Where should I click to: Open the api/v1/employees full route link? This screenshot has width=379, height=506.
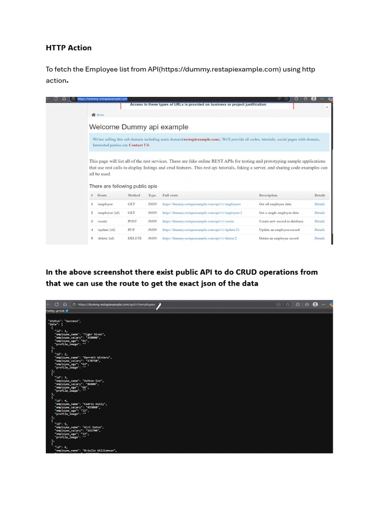coord(201,204)
